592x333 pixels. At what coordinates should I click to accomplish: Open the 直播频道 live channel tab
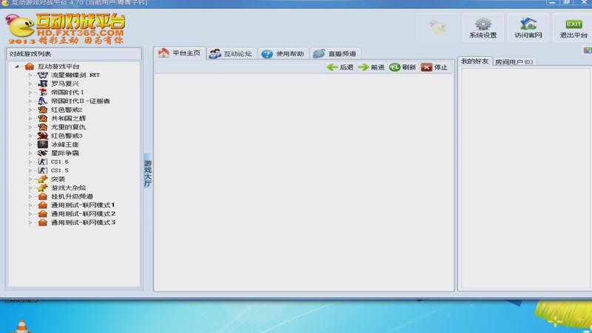335,53
